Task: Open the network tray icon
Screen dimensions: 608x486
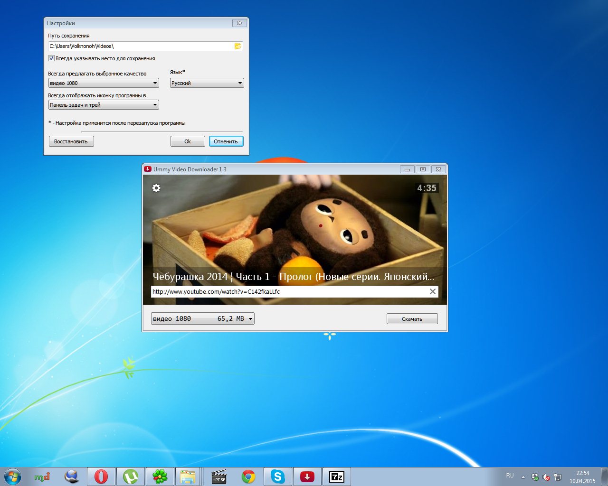Action: tap(558, 477)
